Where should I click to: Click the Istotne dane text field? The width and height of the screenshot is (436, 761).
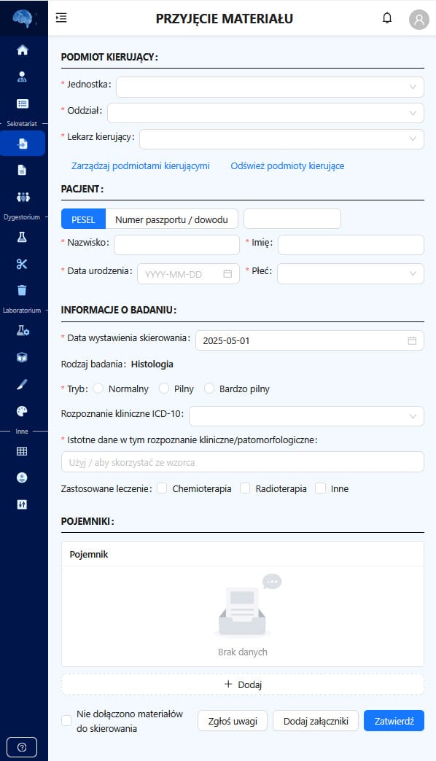click(243, 462)
